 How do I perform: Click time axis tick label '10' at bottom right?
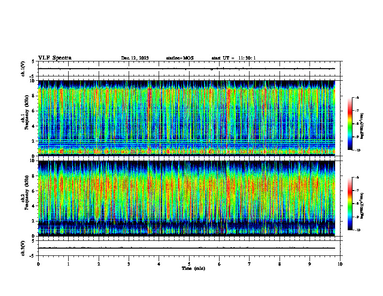click(340, 264)
